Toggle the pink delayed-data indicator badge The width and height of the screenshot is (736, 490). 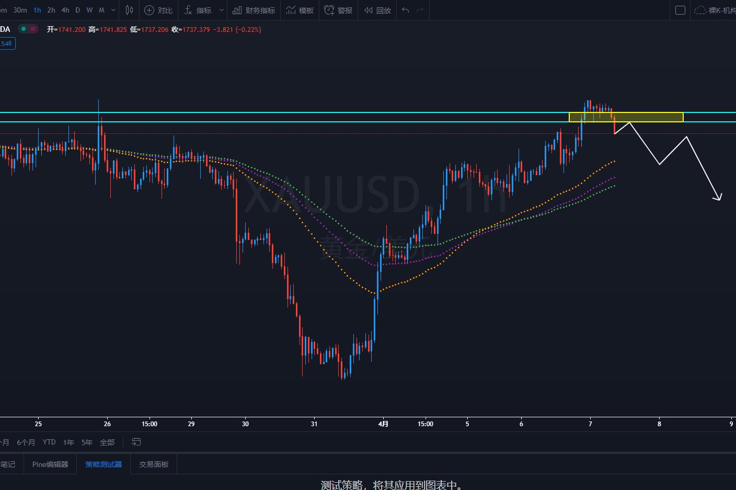pyautogui.click(x=33, y=29)
